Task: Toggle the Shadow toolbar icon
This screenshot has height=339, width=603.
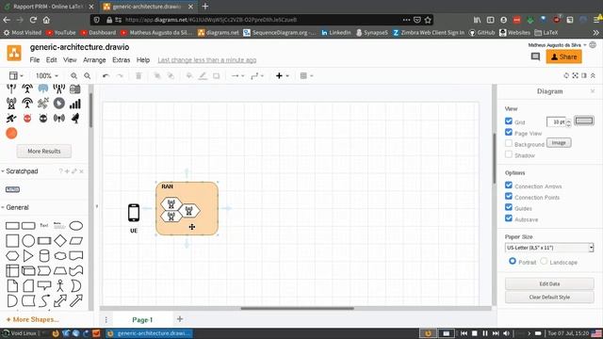Action: (x=216, y=76)
